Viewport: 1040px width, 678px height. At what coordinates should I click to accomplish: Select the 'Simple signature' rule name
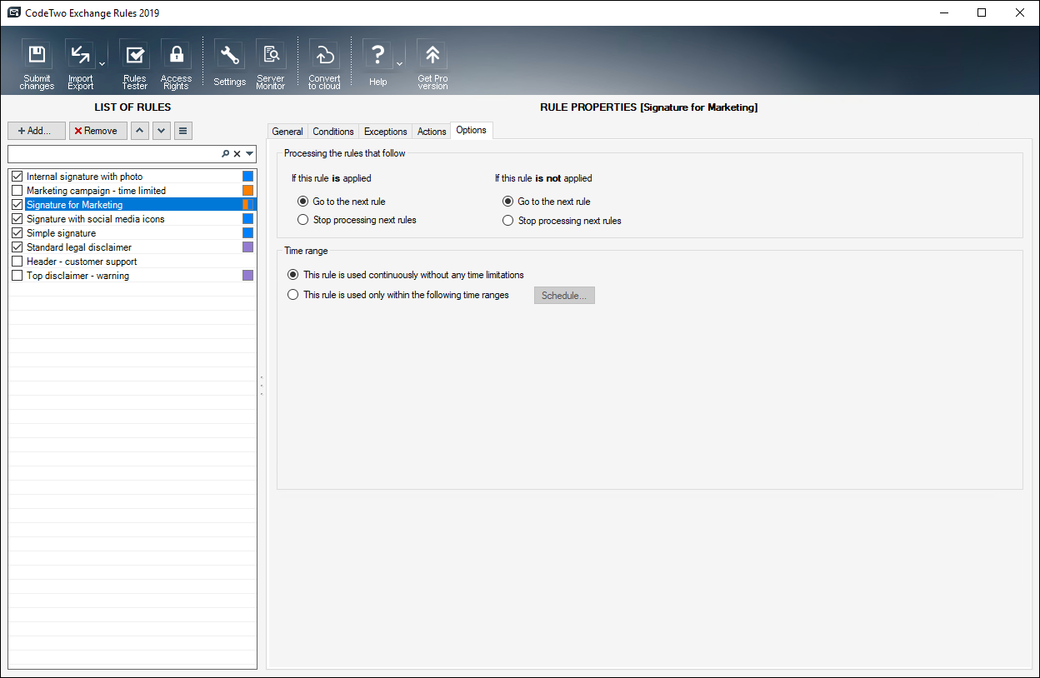[62, 233]
